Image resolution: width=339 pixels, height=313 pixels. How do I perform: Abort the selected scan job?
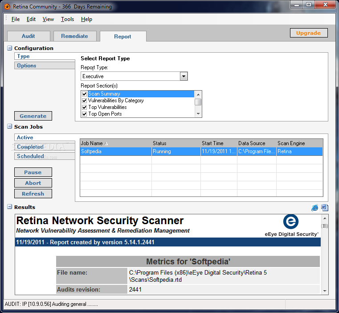click(x=33, y=183)
